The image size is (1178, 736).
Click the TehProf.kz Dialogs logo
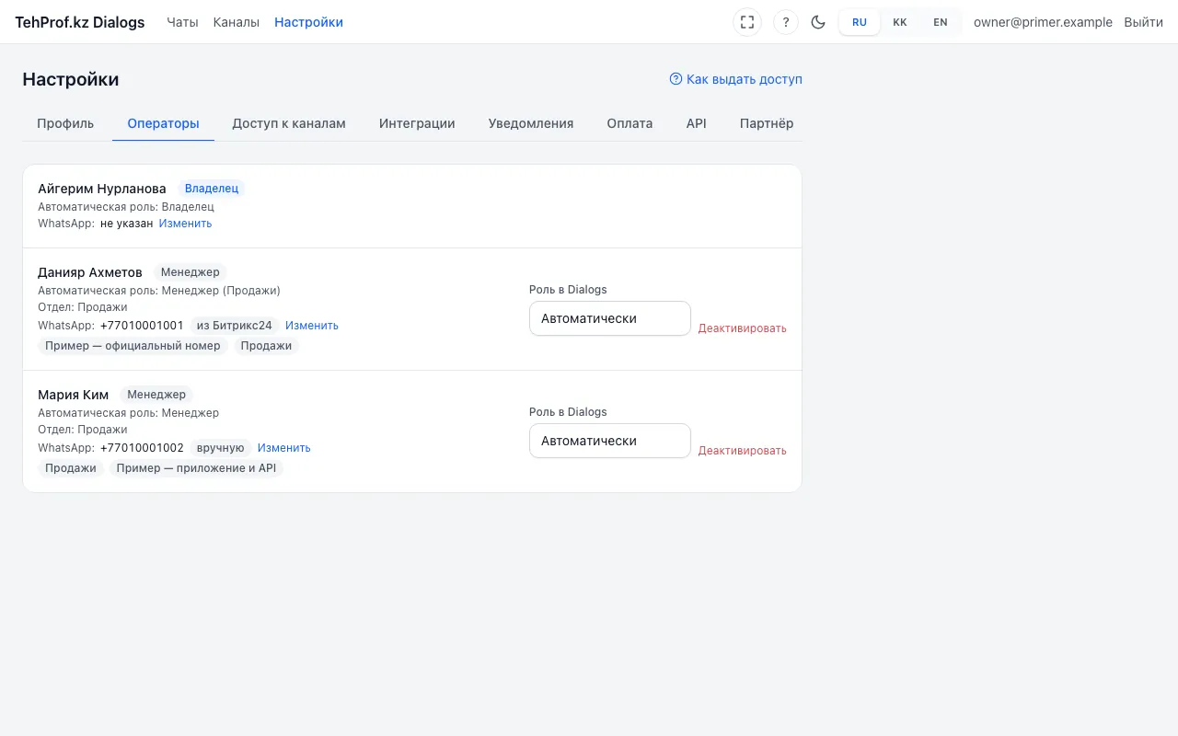[x=80, y=22]
